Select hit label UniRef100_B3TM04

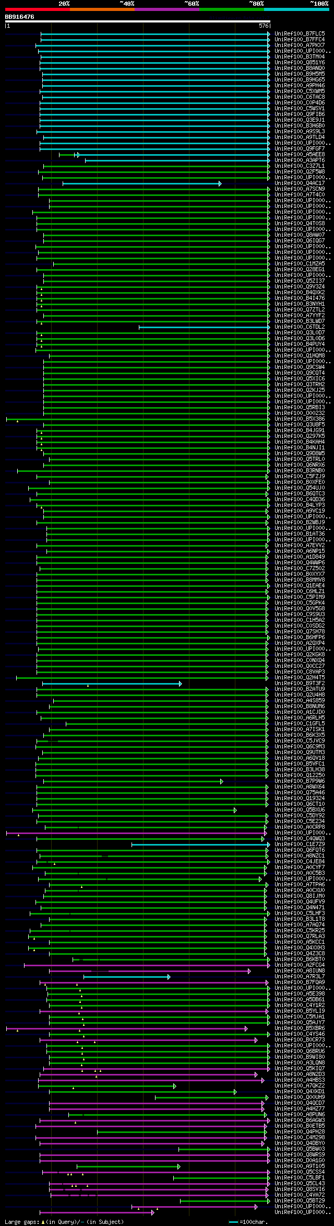(x=300, y=57)
